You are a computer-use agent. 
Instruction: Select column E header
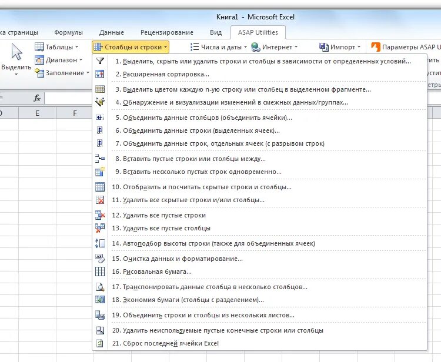[37, 113]
